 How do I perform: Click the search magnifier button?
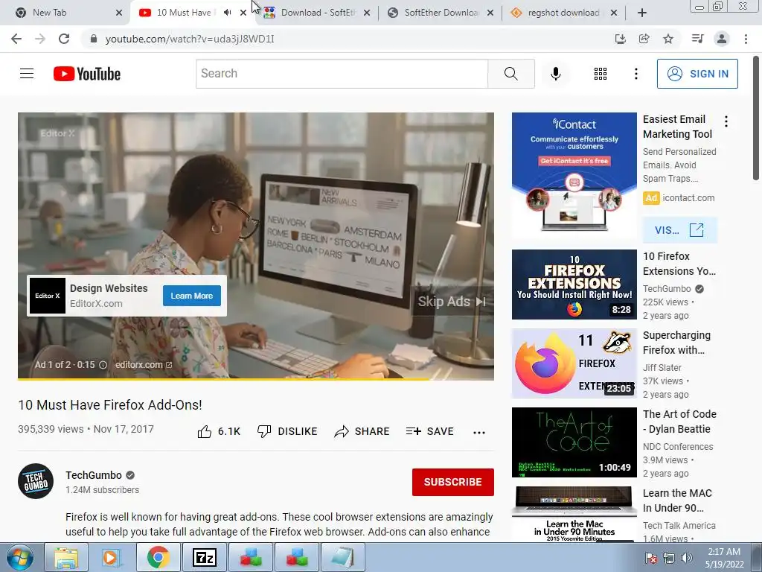(510, 74)
